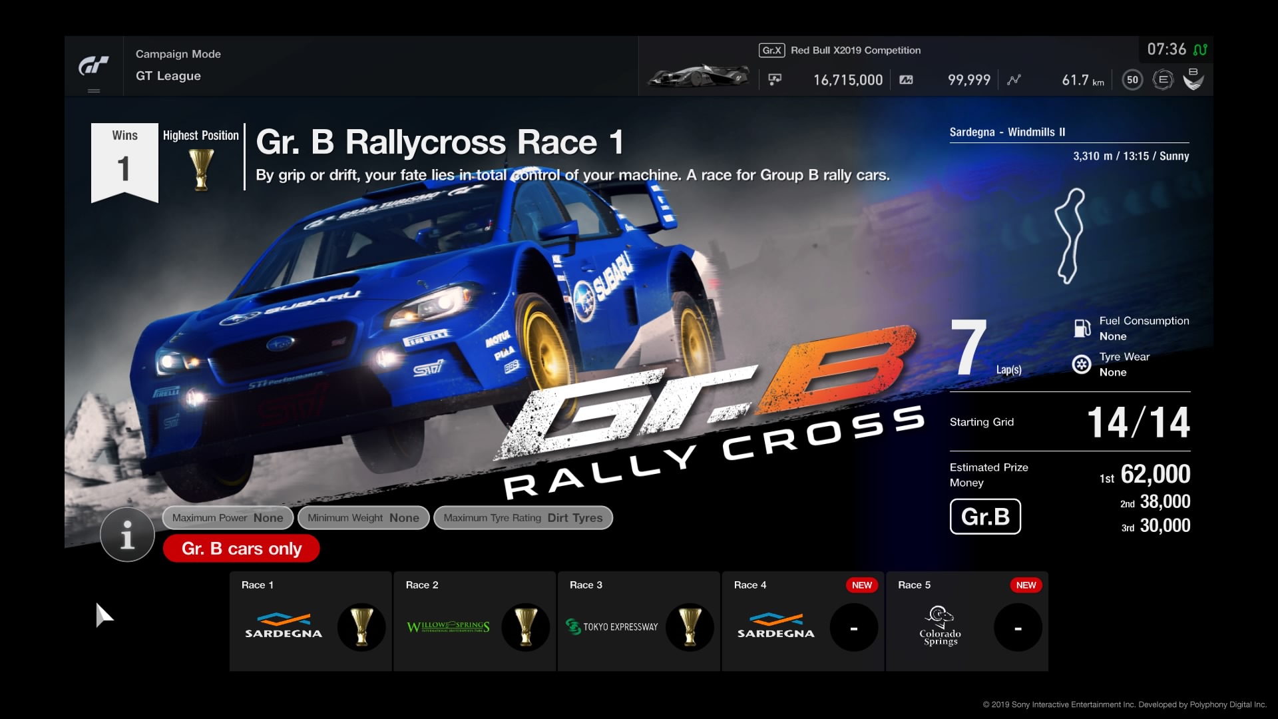This screenshot has width=1278, height=719.
Task: Click the Colorado Springs logo in Race 5
Action: (940, 626)
